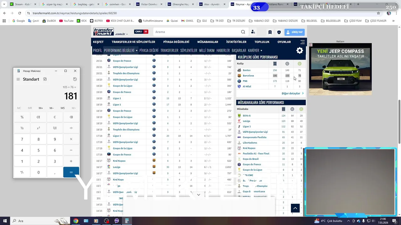401x225 pixels.
Task: Open the MİLLİ TAKIM sub-menu tab
Action: coord(207,50)
